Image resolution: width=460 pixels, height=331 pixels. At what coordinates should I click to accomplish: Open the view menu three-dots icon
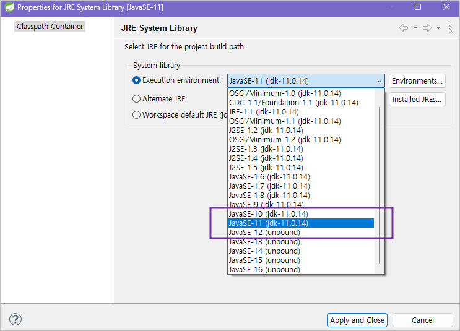450,28
